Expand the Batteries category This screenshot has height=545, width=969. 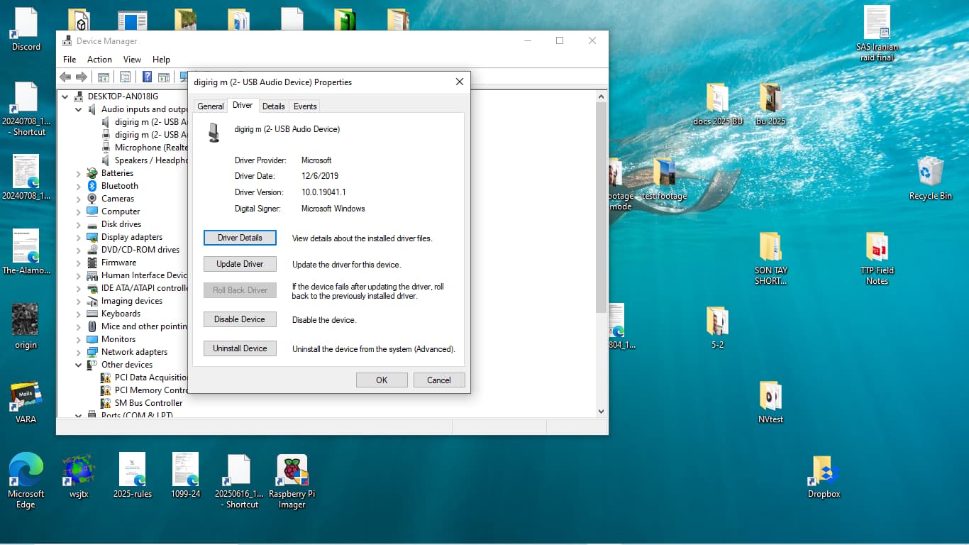click(x=79, y=173)
